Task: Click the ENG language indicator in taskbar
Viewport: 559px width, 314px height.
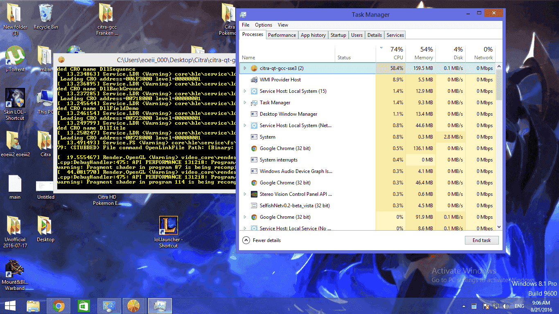Action: point(519,306)
